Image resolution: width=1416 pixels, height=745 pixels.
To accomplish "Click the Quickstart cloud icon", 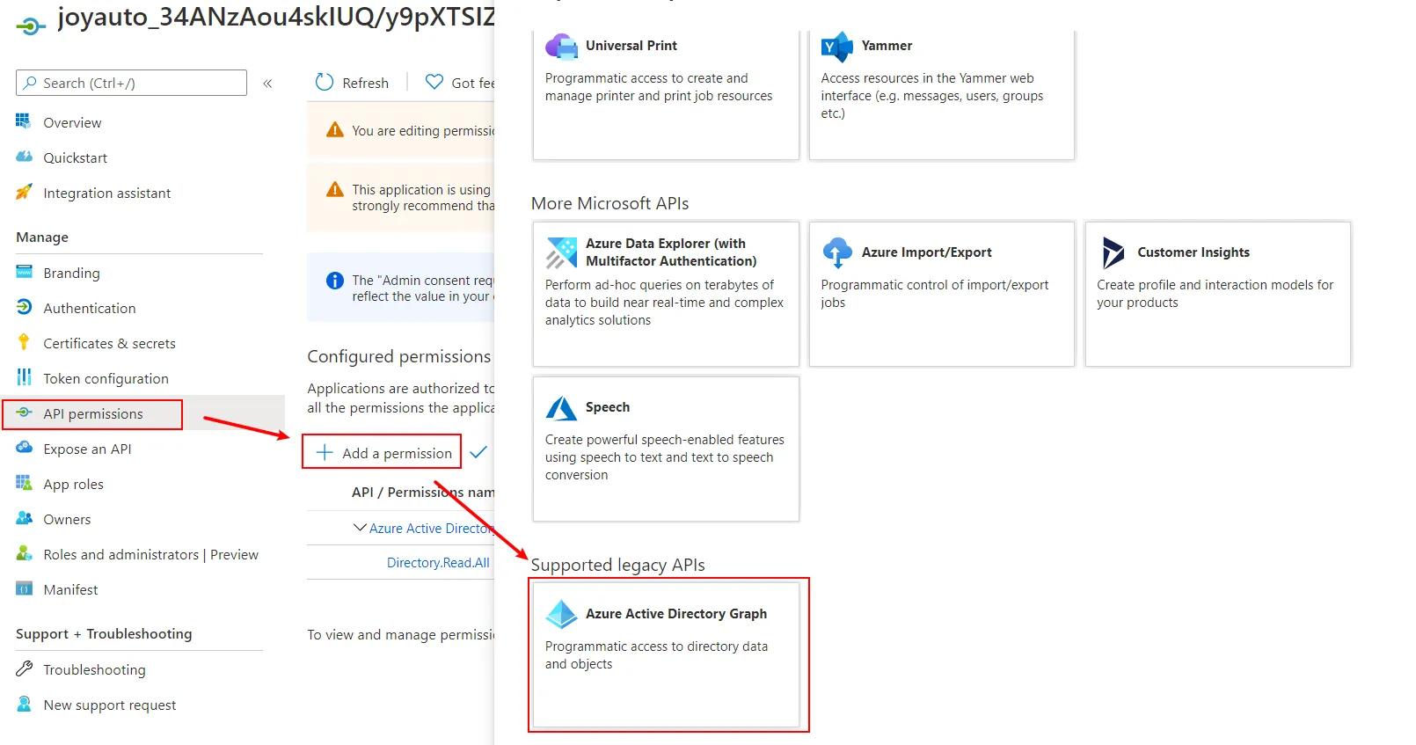I will (x=24, y=157).
